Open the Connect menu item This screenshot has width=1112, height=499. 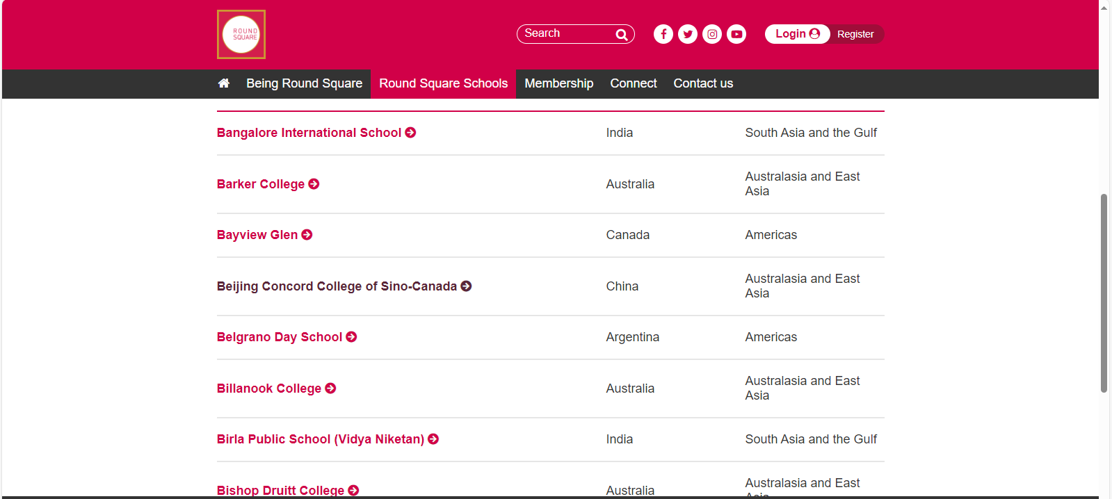pos(633,83)
